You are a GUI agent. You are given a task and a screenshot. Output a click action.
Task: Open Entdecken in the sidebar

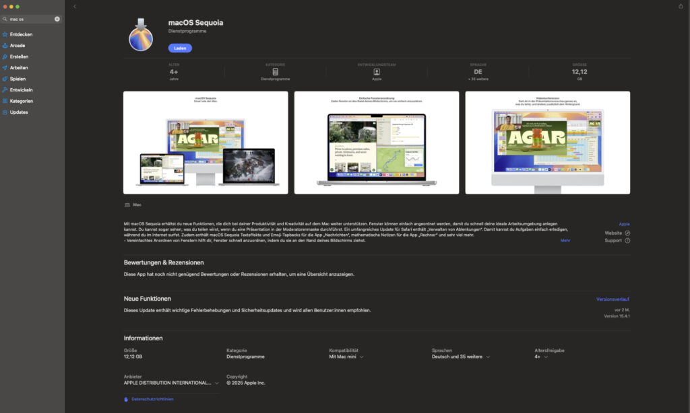click(x=21, y=34)
